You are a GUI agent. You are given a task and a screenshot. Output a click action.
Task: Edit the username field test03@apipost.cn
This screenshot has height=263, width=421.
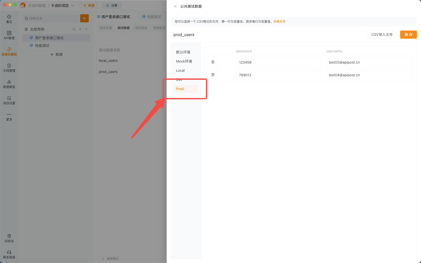click(368, 62)
